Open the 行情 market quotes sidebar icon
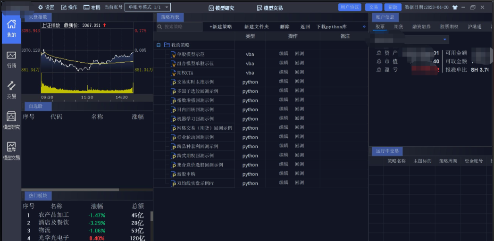The width and height of the screenshot is (494, 241). [x=11, y=59]
